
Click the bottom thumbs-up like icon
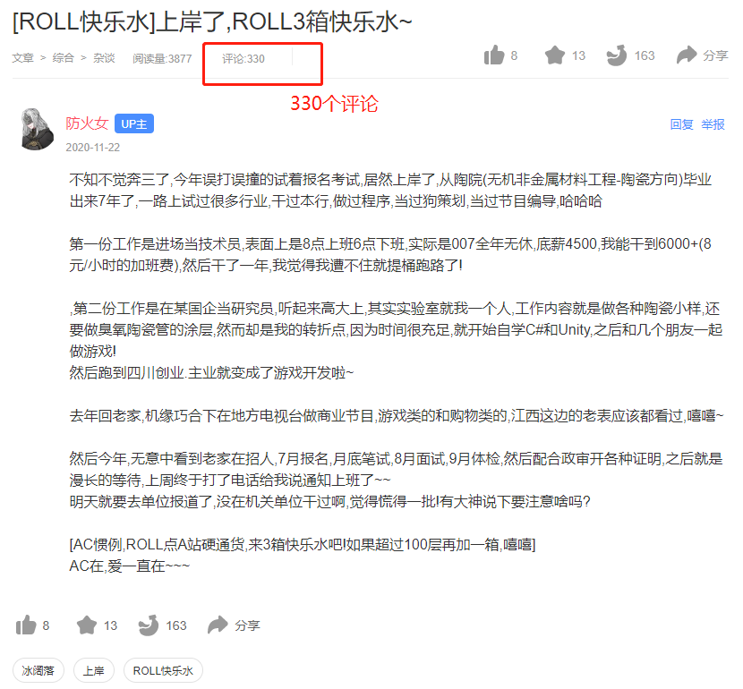(26, 625)
